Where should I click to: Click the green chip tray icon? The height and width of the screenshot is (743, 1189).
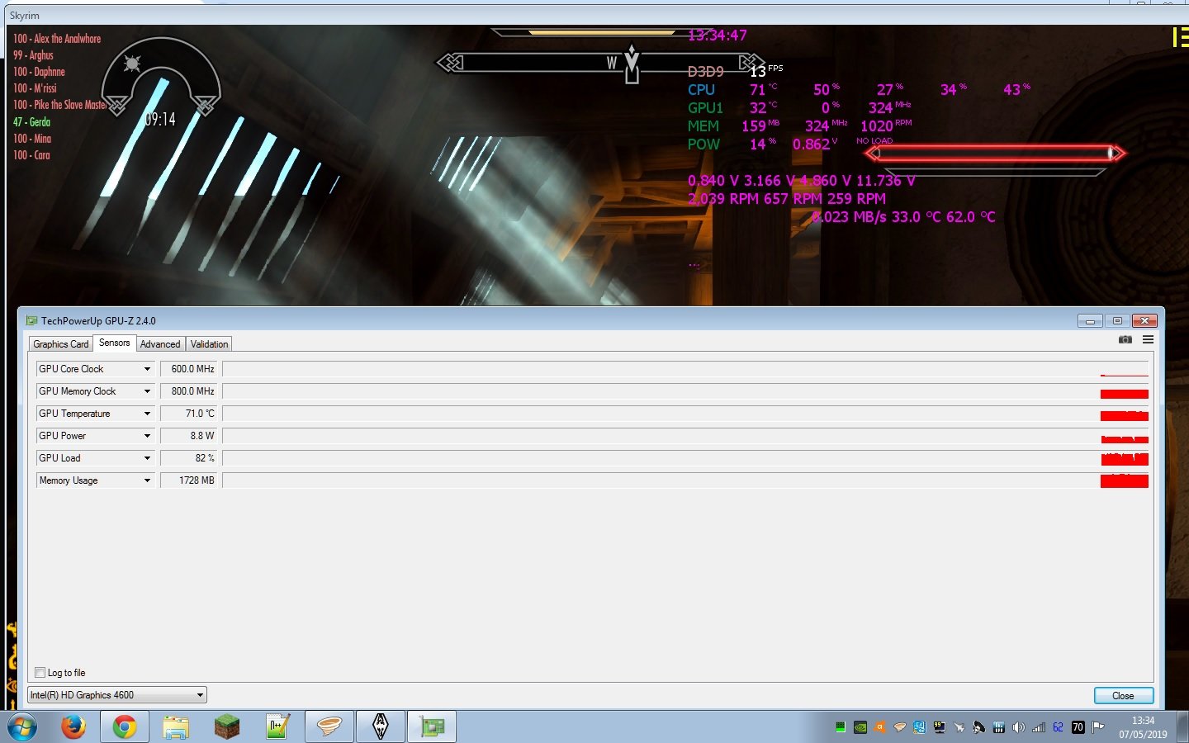(x=841, y=727)
